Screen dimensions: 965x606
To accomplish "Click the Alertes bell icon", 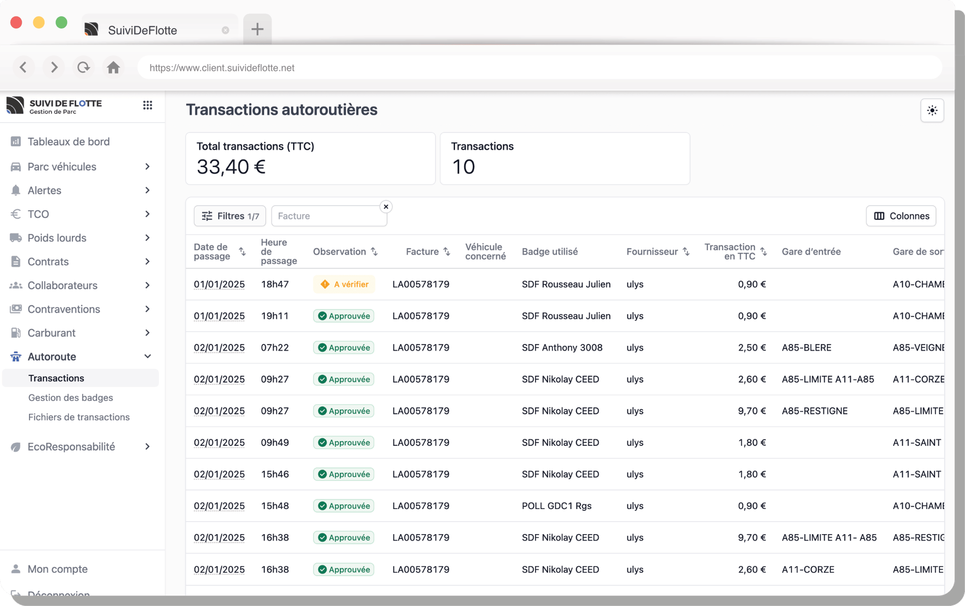I will (16, 190).
